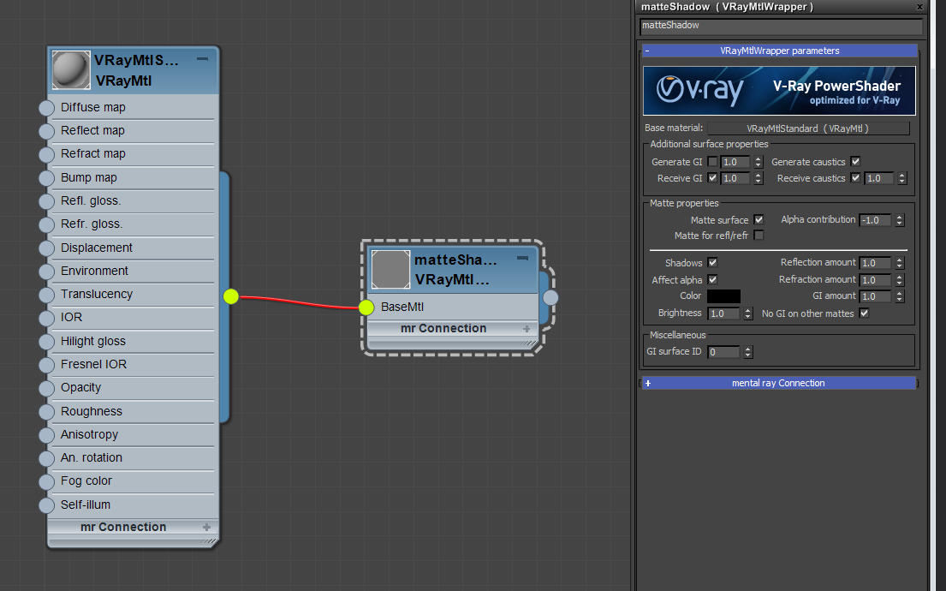
Task: Click the Refract map input socket
Action: tap(46, 154)
